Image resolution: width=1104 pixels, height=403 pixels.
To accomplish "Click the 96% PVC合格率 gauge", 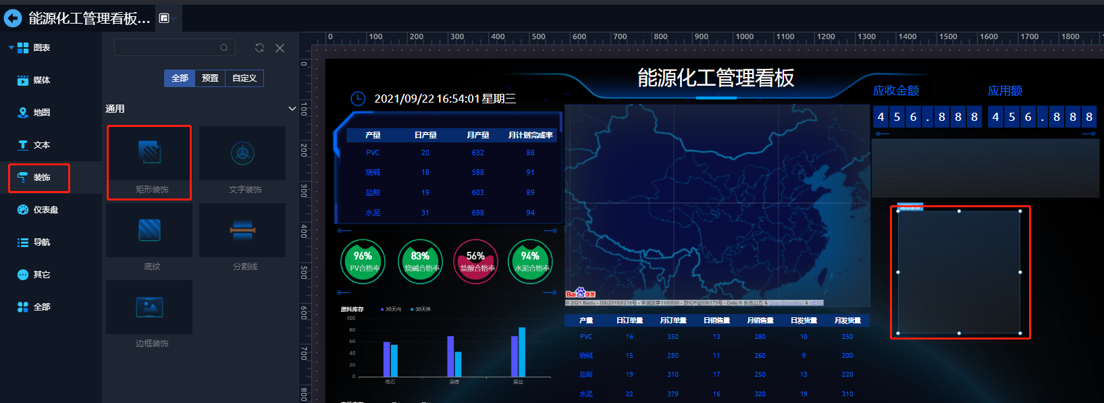I will click(x=363, y=262).
